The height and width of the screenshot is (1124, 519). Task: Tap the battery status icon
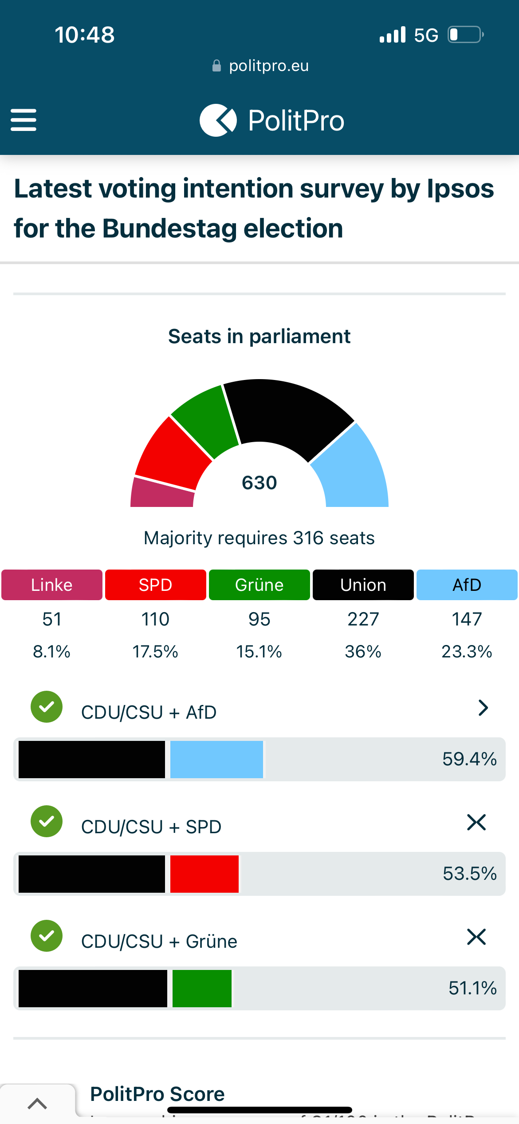point(465,35)
